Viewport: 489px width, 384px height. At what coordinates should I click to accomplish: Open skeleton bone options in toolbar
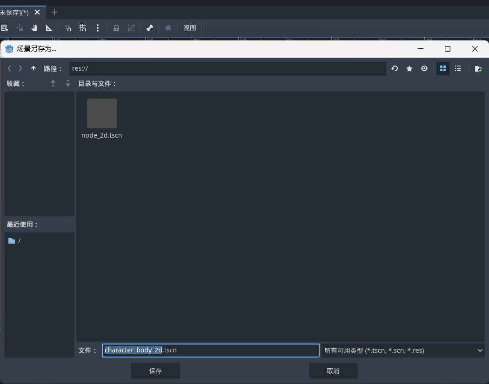click(150, 28)
